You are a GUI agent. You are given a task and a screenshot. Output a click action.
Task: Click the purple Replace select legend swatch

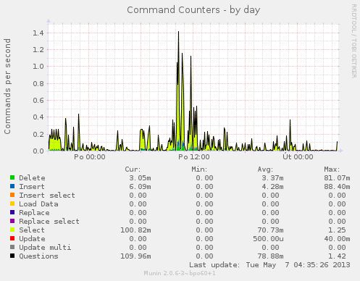point(12,221)
